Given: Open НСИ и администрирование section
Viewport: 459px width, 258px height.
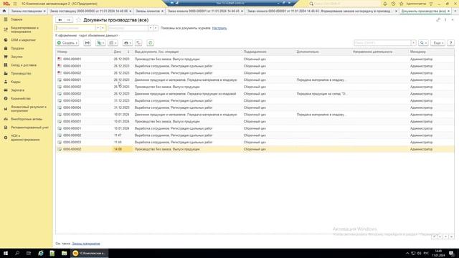Looking at the screenshot, I should pos(25,138).
